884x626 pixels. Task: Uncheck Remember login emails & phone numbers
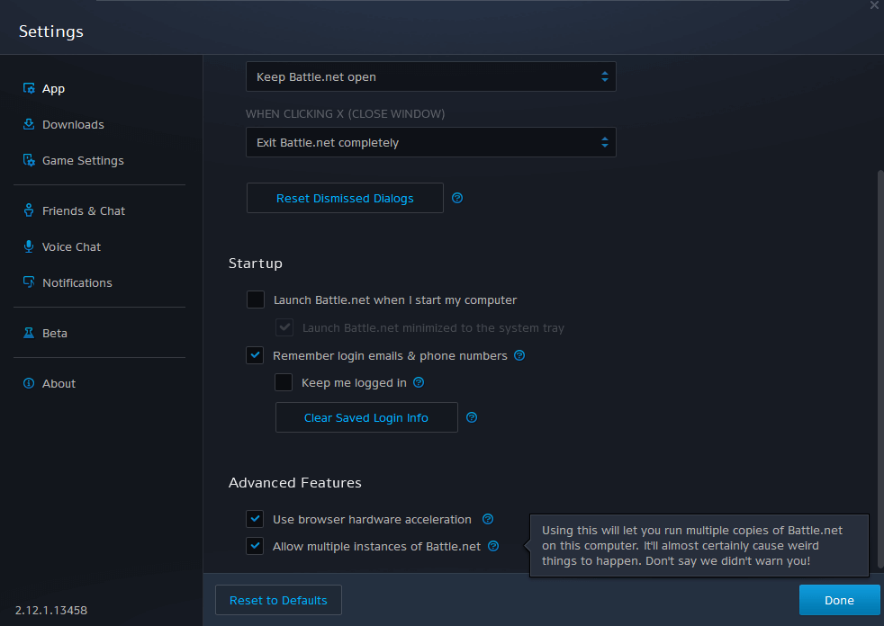pos(255,355)
